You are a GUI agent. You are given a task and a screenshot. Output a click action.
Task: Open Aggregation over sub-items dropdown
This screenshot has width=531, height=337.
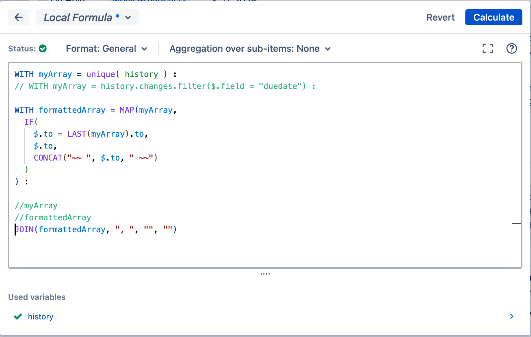click(x=250, y=49)
